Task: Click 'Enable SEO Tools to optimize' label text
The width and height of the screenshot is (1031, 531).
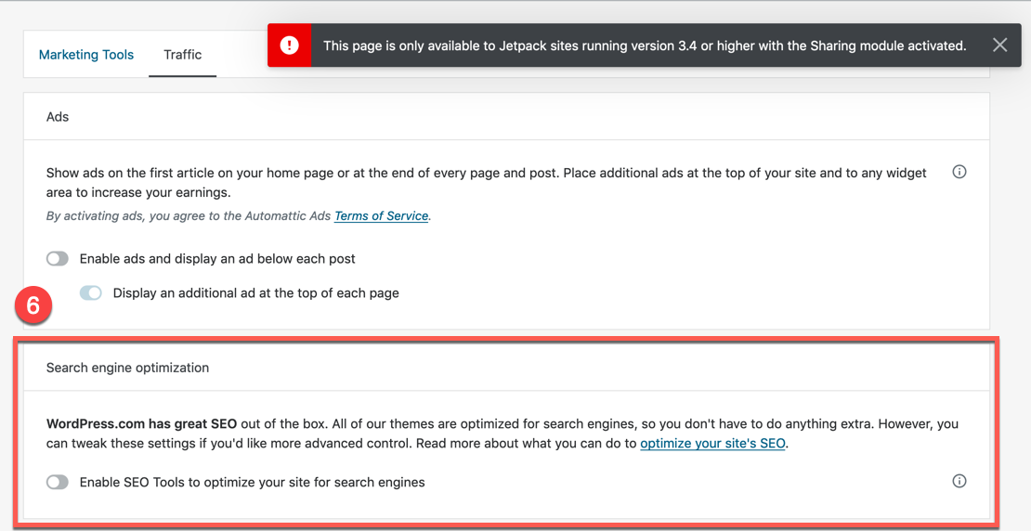Action: tap(252, 483)
